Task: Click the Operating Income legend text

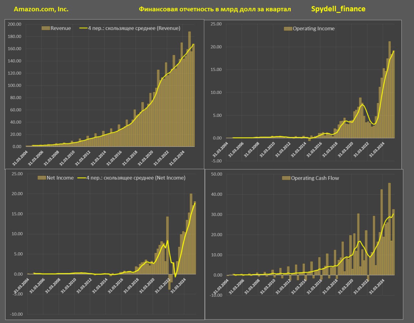Action: click(x=314, y=29)
